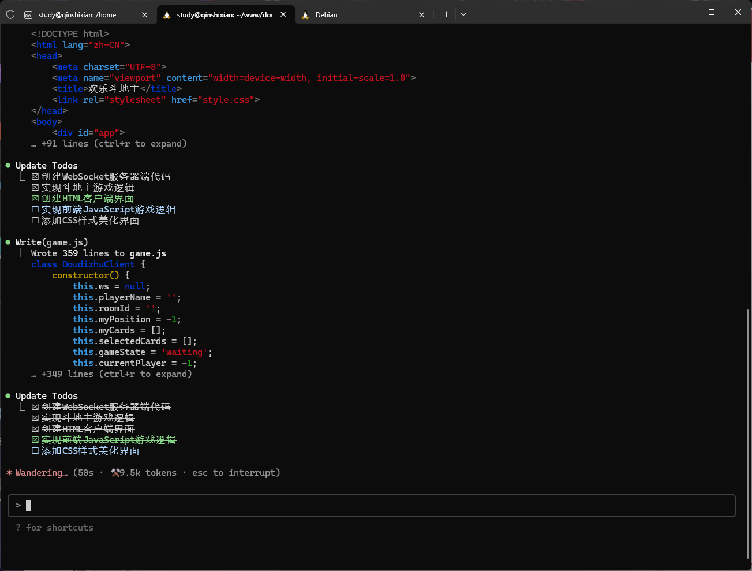Click the penguin icon on the Debian tab
Screen dimensions: 752x571
pos(305,14)
